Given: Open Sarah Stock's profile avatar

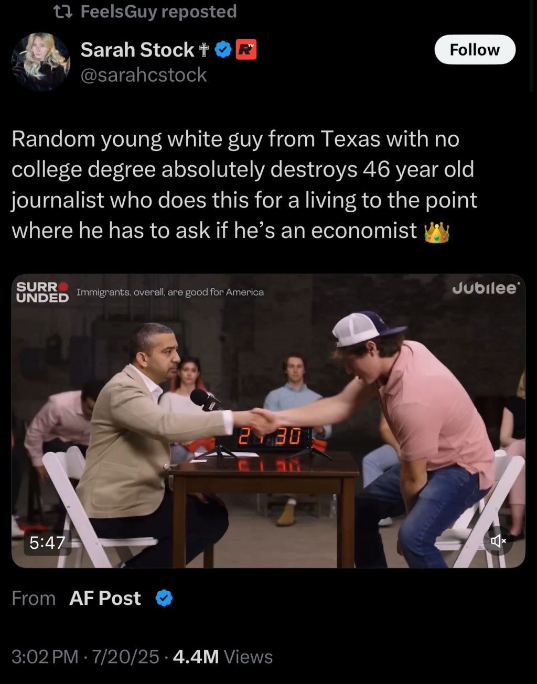Looking at the screenshot, I should tap(40, 62).
